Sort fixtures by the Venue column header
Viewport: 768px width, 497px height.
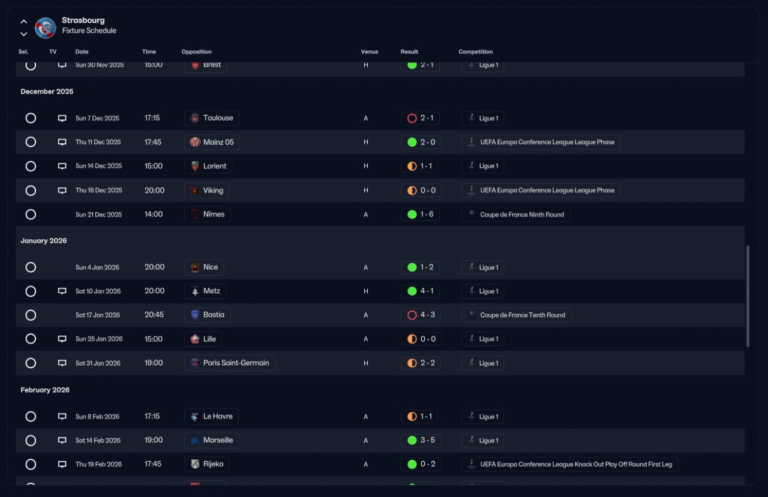[x=370, y=52]
